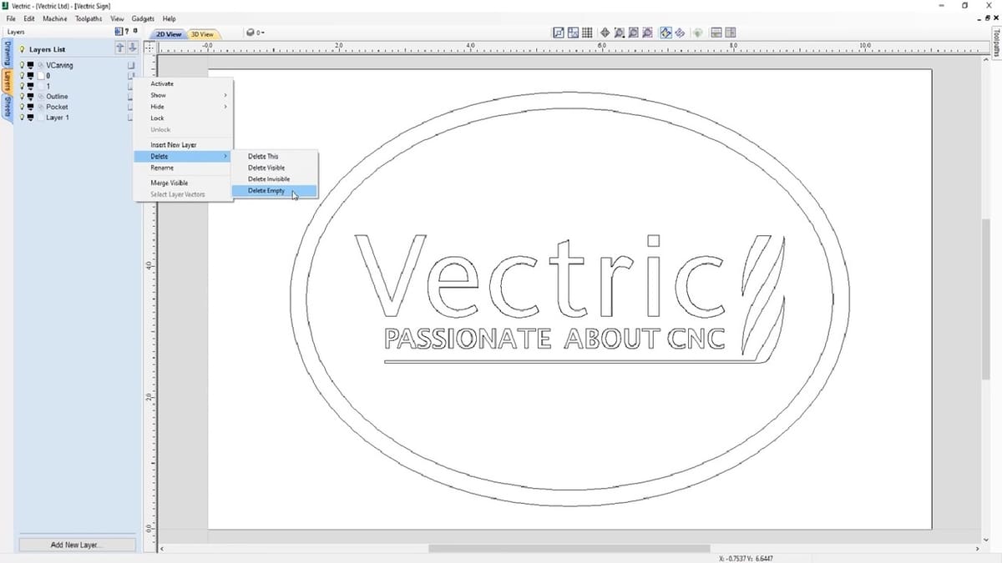Click the Add New Layer button
The height and width of the screenshot is (563, 1002).
point(76,545)
